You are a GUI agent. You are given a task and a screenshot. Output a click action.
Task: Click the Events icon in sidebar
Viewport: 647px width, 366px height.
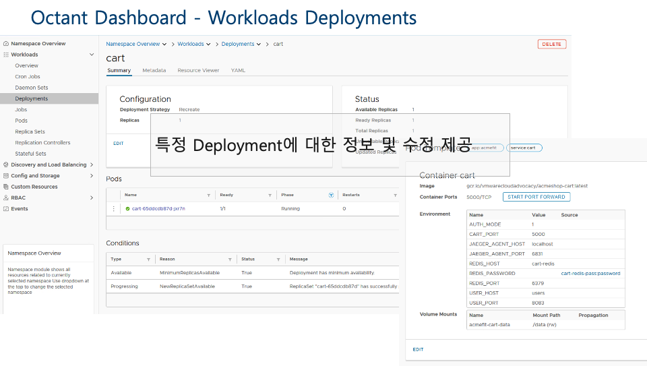click(x=6, y=209)
